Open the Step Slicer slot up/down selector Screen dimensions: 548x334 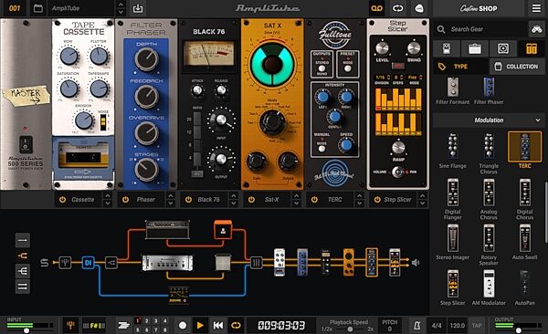click(422, 200)
